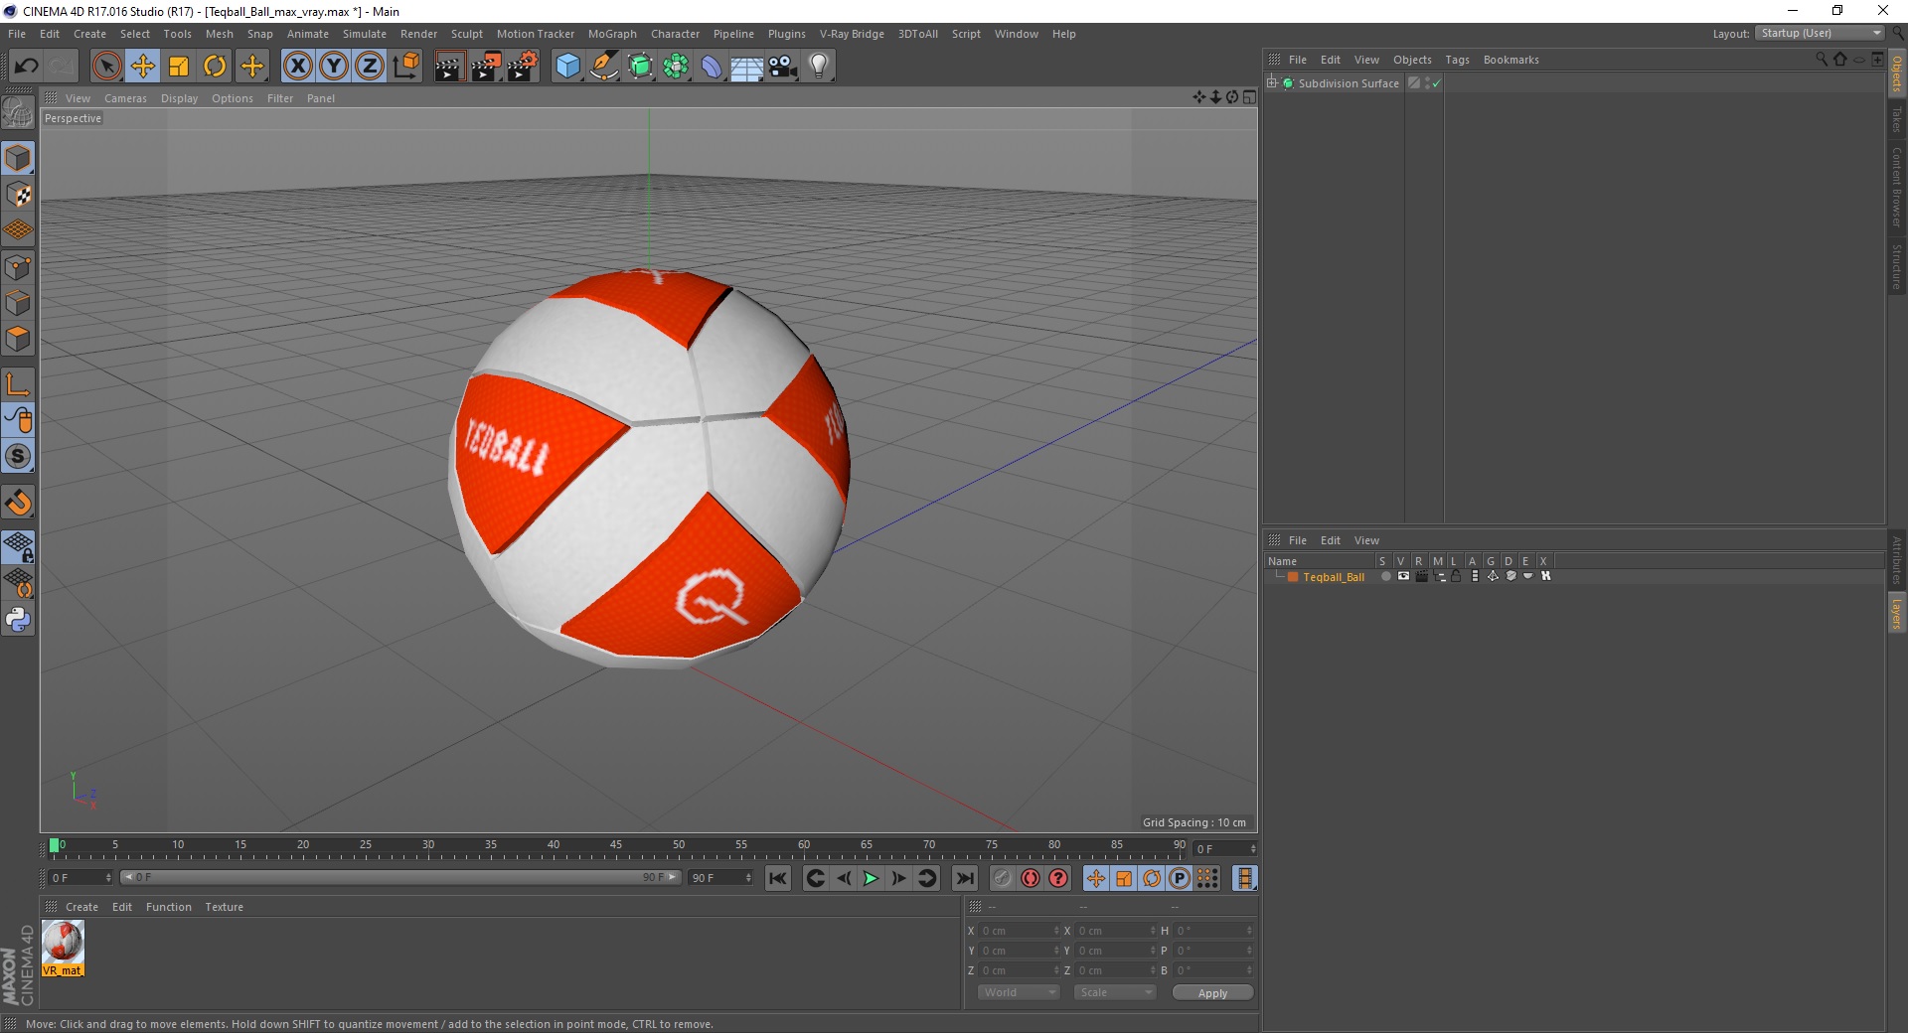The width and height of the screenshot is (1908, 1033).
Task: Toggle Autokeying button
Action: 1031,878
